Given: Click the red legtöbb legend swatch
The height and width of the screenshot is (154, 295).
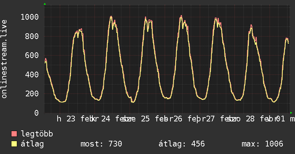Looking at the screenshot, I should tap(14, 134).
